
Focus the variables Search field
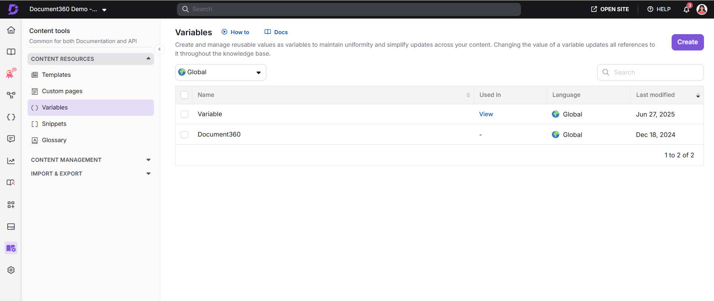650,72
